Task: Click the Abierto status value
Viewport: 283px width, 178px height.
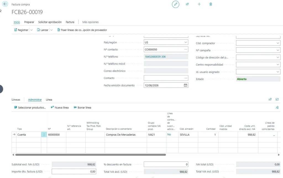Action: [x=242, y=79]
